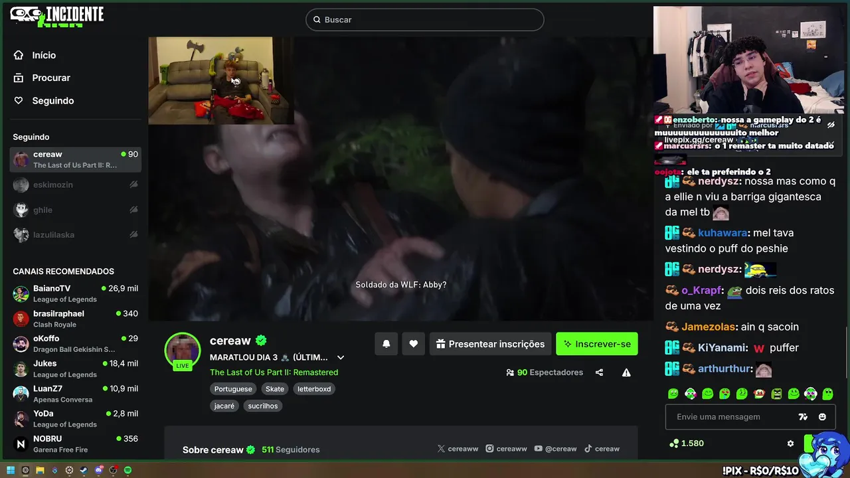This screenshot has width=850, height=478.
Task: Open The Last of Us Part II: Remastered category link
Action: pos(274,372)
